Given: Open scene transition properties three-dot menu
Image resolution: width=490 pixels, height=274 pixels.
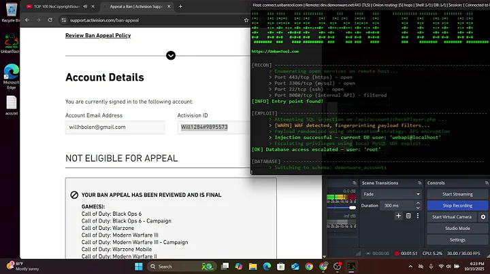Looking at the screenshot, I should click(x=418, y=216).
